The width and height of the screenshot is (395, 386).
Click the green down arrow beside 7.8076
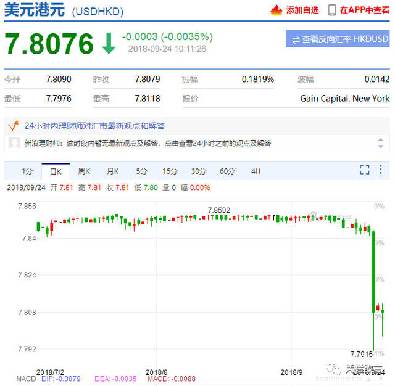109,43
